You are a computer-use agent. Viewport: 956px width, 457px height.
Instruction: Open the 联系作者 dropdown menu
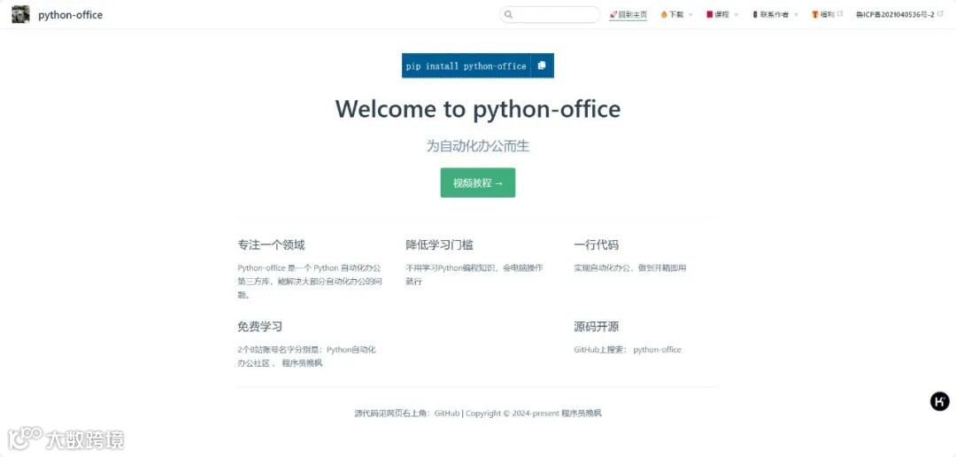coord(775,15)
